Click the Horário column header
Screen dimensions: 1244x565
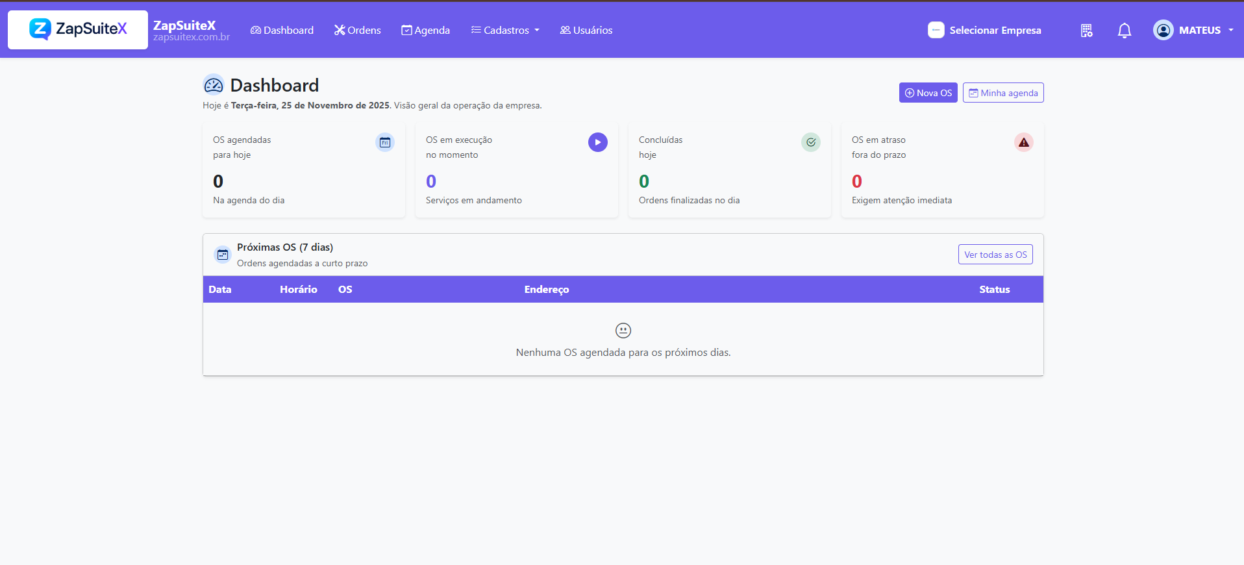(x=299, y=290)
